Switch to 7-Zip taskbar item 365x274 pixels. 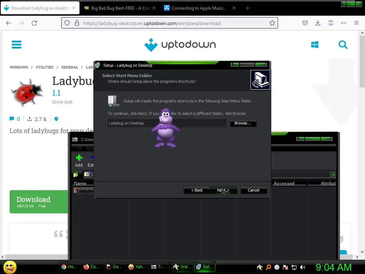[159, 267]
